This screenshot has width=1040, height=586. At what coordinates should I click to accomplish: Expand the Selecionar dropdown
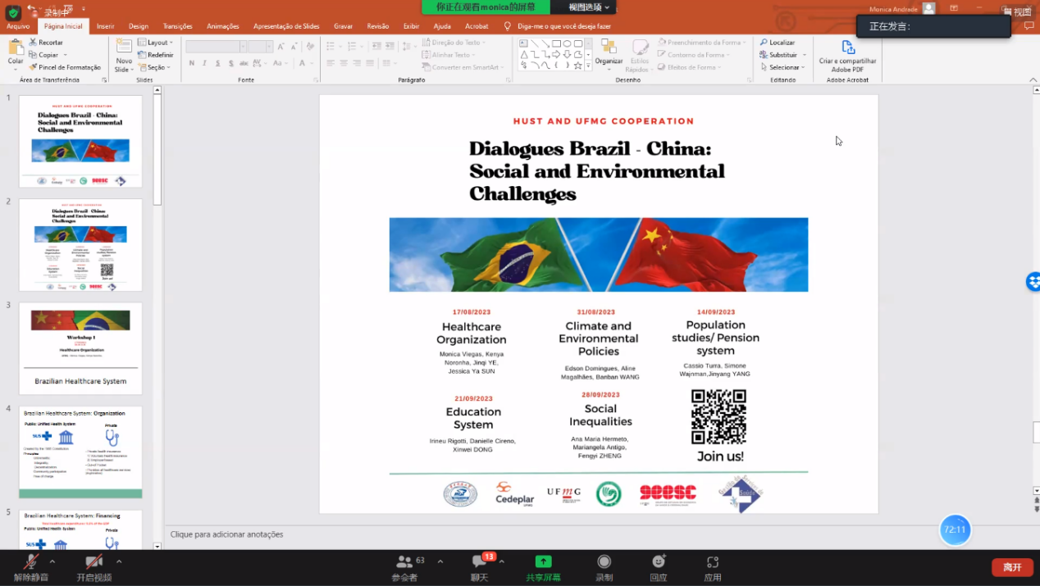(x=783, y=67)
